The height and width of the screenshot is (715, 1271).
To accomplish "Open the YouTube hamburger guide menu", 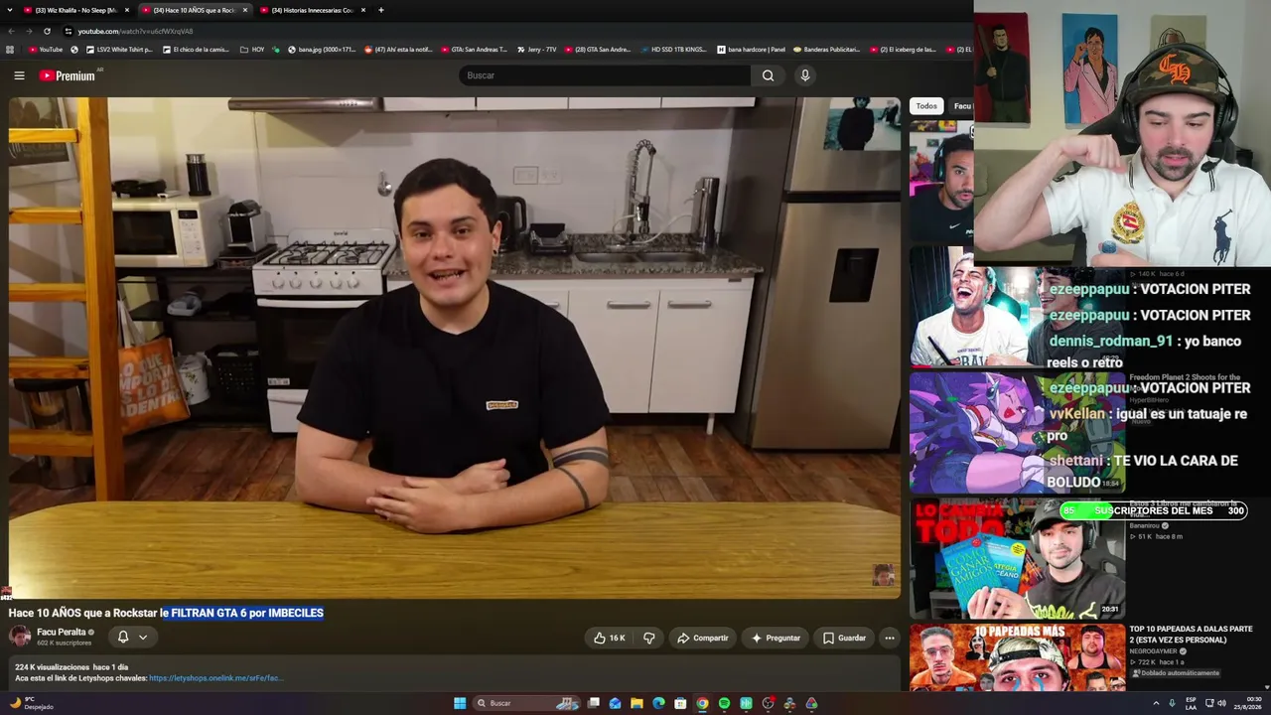I will coord(19,75).
